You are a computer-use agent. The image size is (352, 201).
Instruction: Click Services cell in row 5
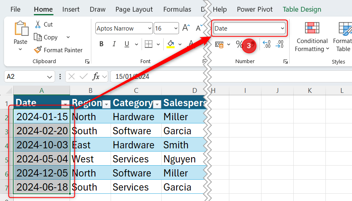tap(136, 159)
